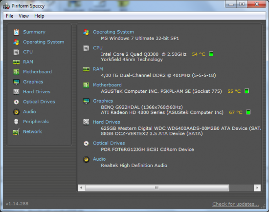Click the Audio speaker icon in summary panel
The height and width of the screenshot is (212, 269).
pos(86,159)
